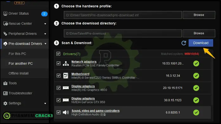Open Display adapters link for NVIDIA GeForce
221x124 pixels.
(83, 98)
